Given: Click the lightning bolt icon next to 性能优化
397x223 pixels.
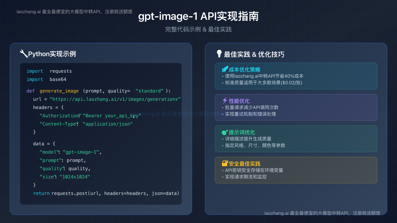Looking at the screenshot, I should click(225, 101).
